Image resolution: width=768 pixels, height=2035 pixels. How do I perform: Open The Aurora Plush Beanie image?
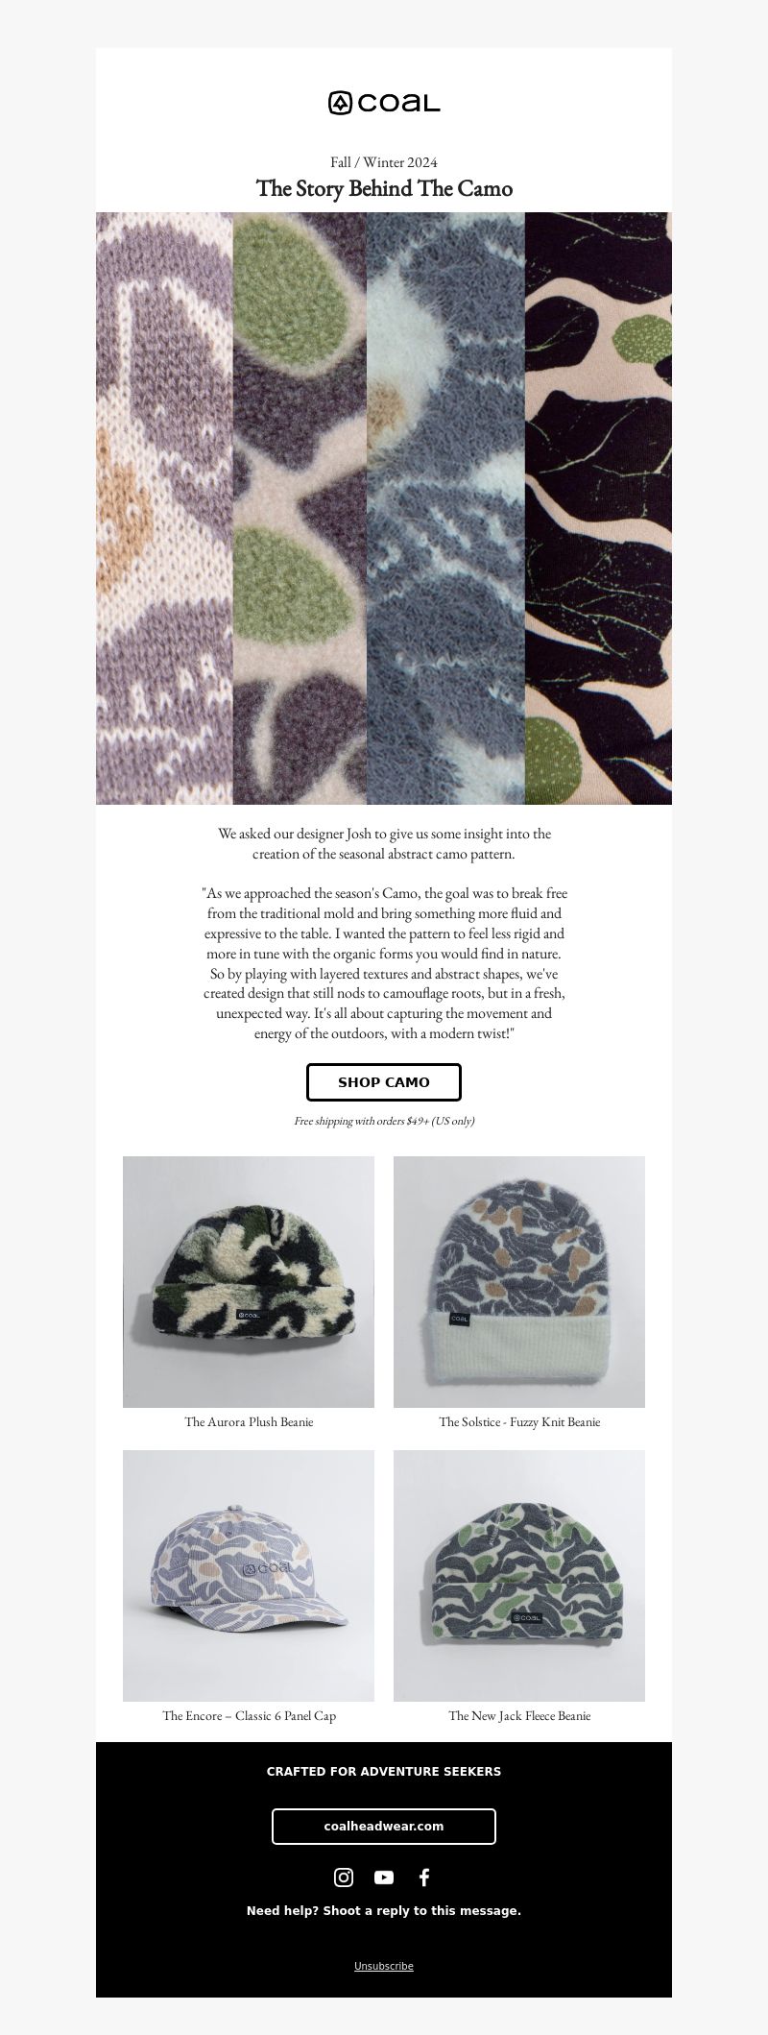pos(249,1281)
